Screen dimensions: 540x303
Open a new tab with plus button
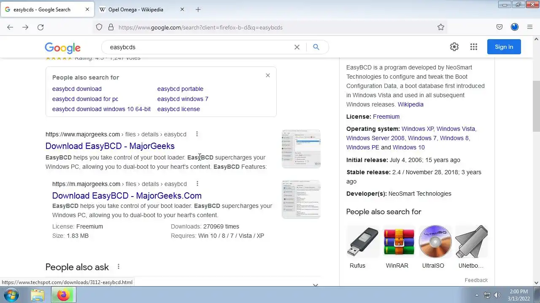(x=198, y=10)
